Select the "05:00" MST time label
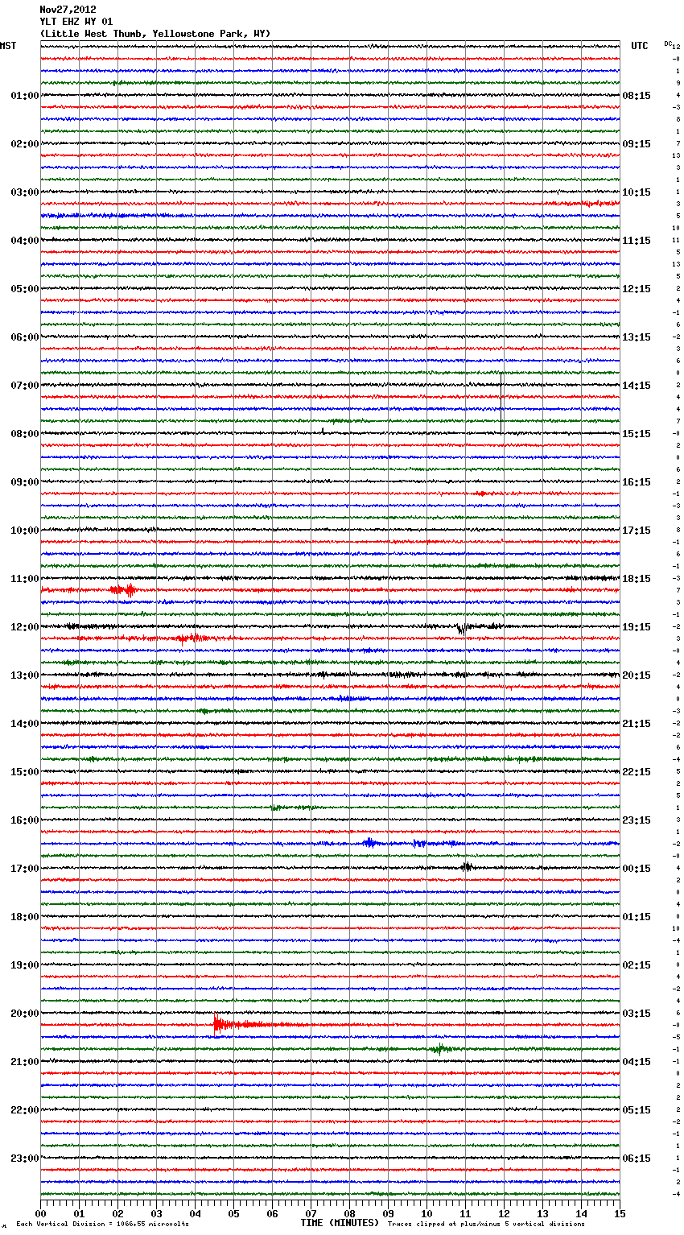 point(25,289)
